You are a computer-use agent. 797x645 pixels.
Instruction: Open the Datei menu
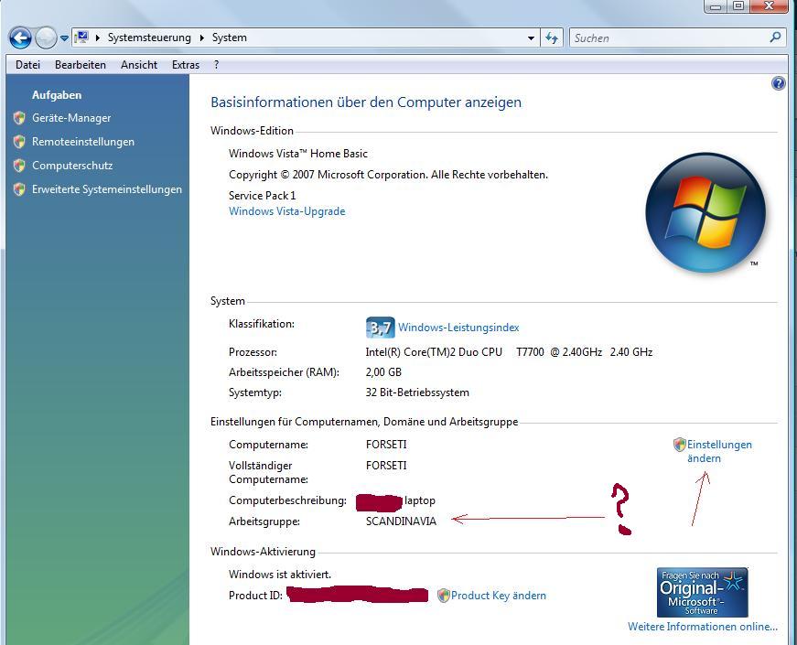[x=28, y=65]
